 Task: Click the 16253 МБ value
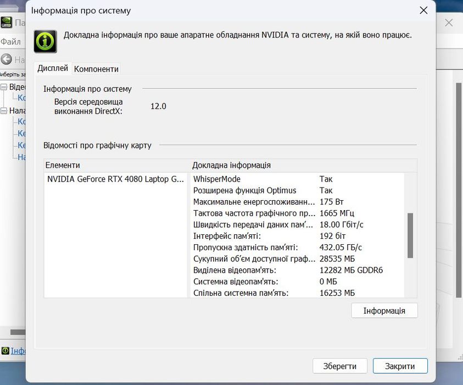[x=337, y=293]
